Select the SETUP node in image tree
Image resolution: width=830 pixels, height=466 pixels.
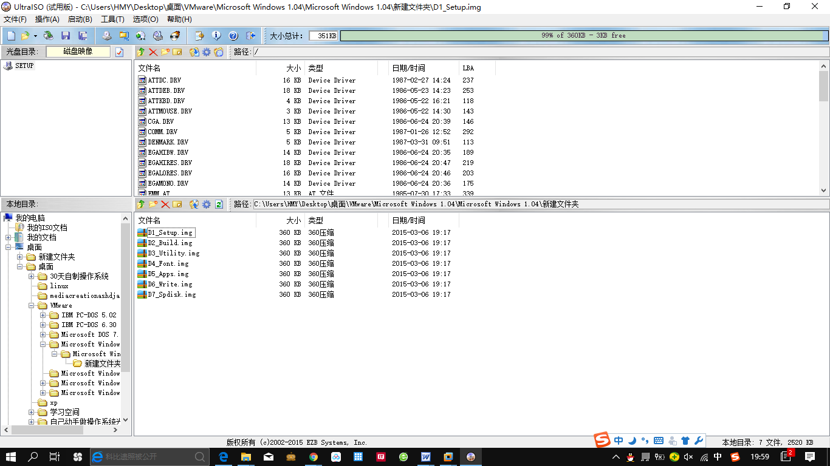coord(24,66)
